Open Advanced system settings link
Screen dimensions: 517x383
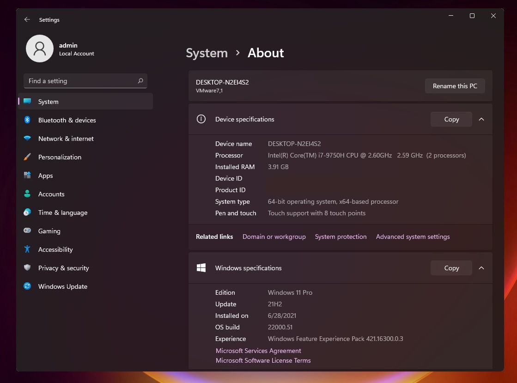[413, 237]
